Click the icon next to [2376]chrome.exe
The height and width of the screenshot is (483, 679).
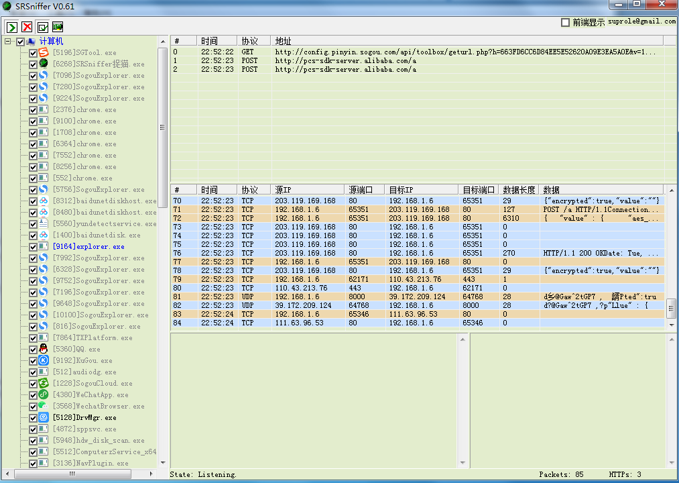point(44,110)
